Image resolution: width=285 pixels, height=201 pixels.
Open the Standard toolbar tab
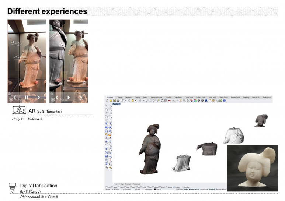(x=110, y=98)
